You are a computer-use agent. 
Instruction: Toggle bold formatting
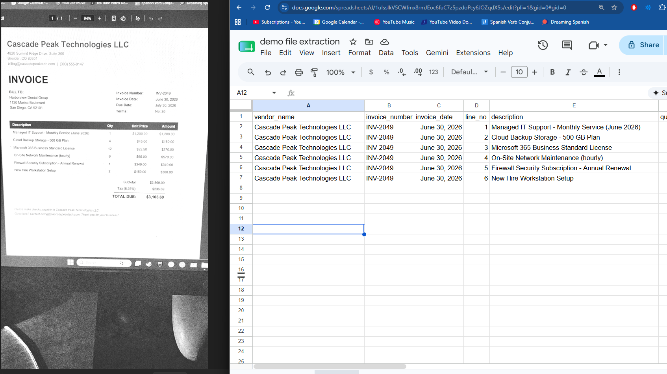click(552, 72)
